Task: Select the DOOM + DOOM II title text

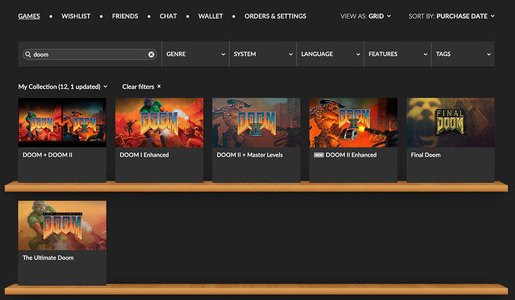Action: pos(47,155)
